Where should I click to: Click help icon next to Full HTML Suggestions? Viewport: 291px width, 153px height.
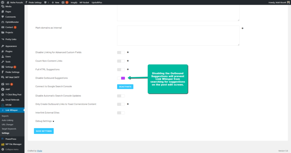128,69
